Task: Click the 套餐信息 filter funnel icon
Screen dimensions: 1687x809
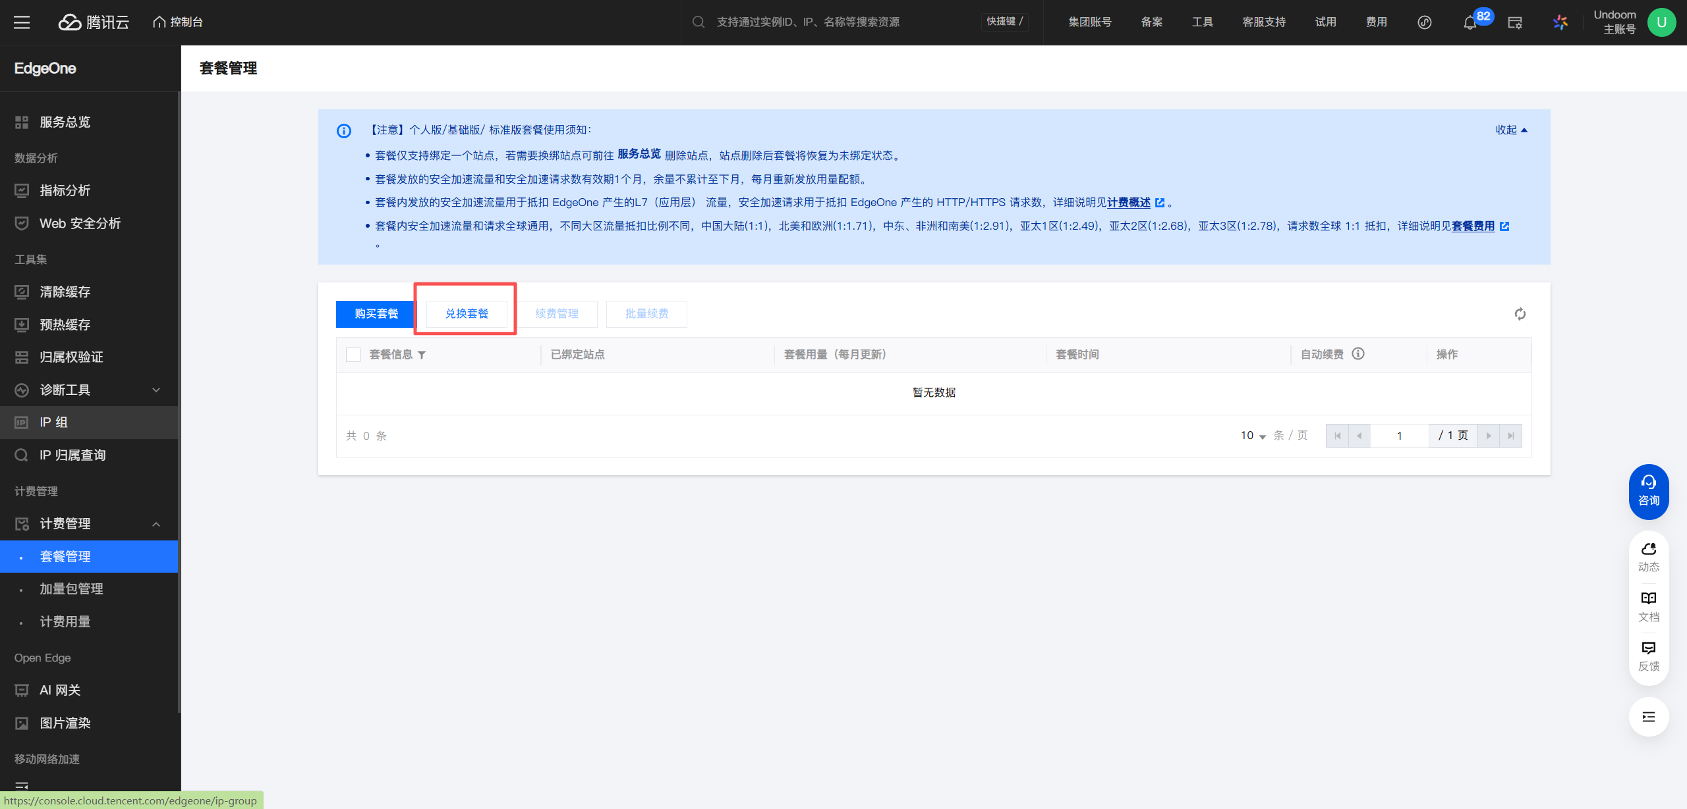Action: 422,355
